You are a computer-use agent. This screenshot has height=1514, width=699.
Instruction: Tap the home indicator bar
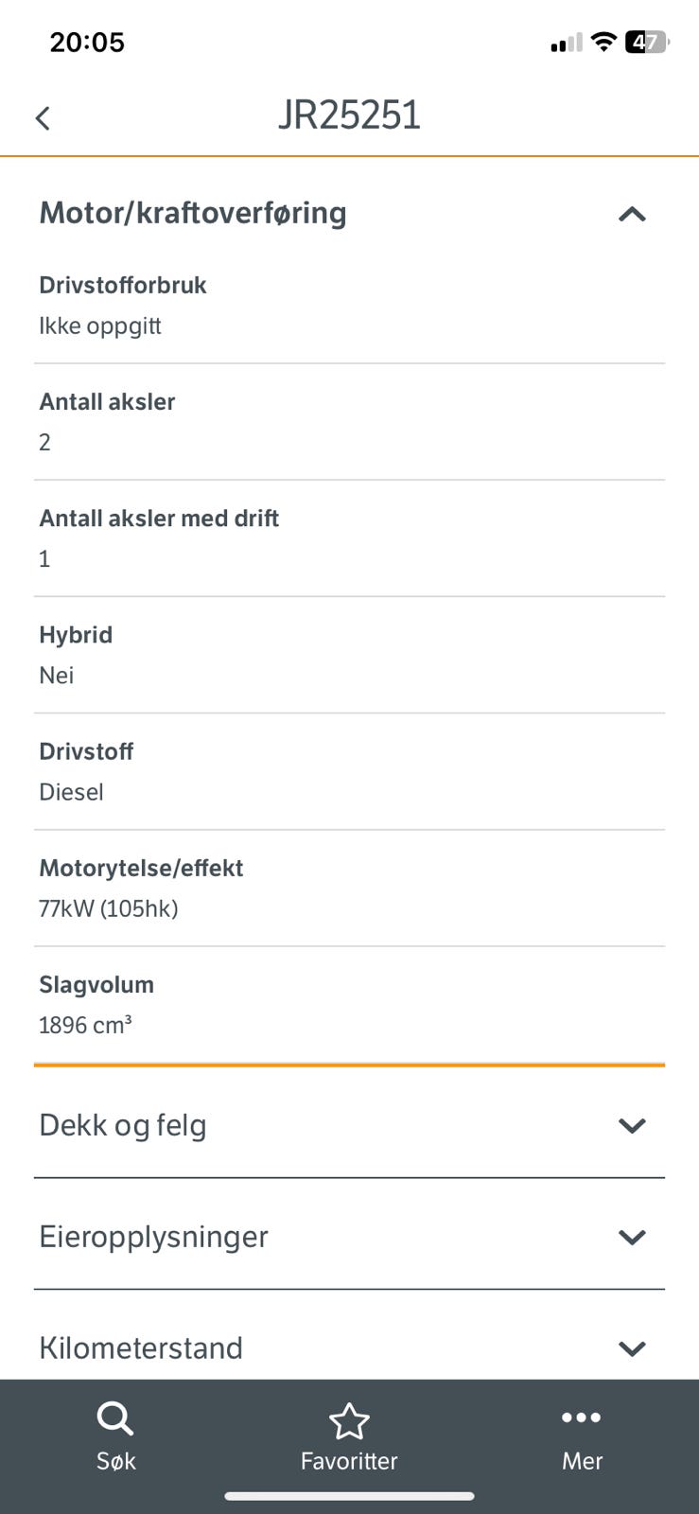349,1496
